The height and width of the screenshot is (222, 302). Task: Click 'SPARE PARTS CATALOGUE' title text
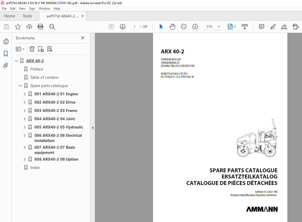coord(243,170)
